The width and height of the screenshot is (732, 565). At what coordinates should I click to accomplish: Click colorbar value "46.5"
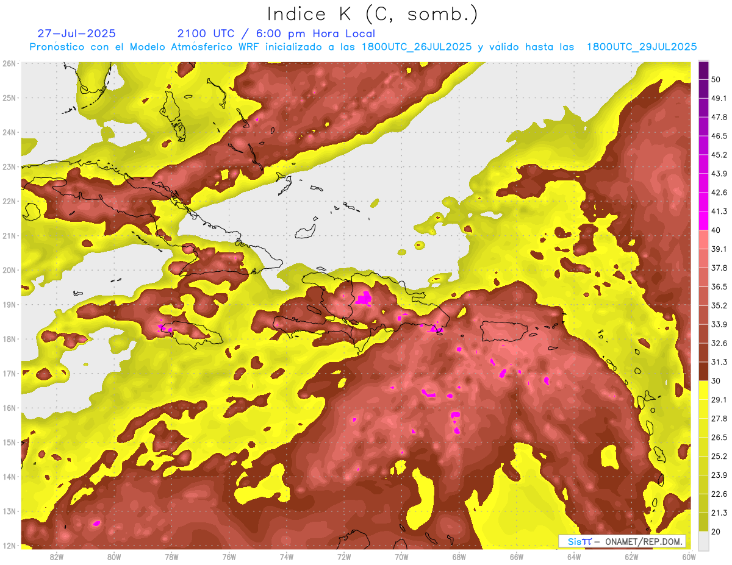[x=719, y=136]
